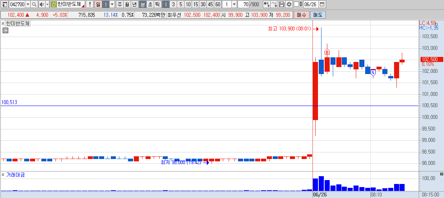Expand the custom interval dropdown after 60
Image resolution: width=444 pixels, height=198 pixels.
[234, 4]
